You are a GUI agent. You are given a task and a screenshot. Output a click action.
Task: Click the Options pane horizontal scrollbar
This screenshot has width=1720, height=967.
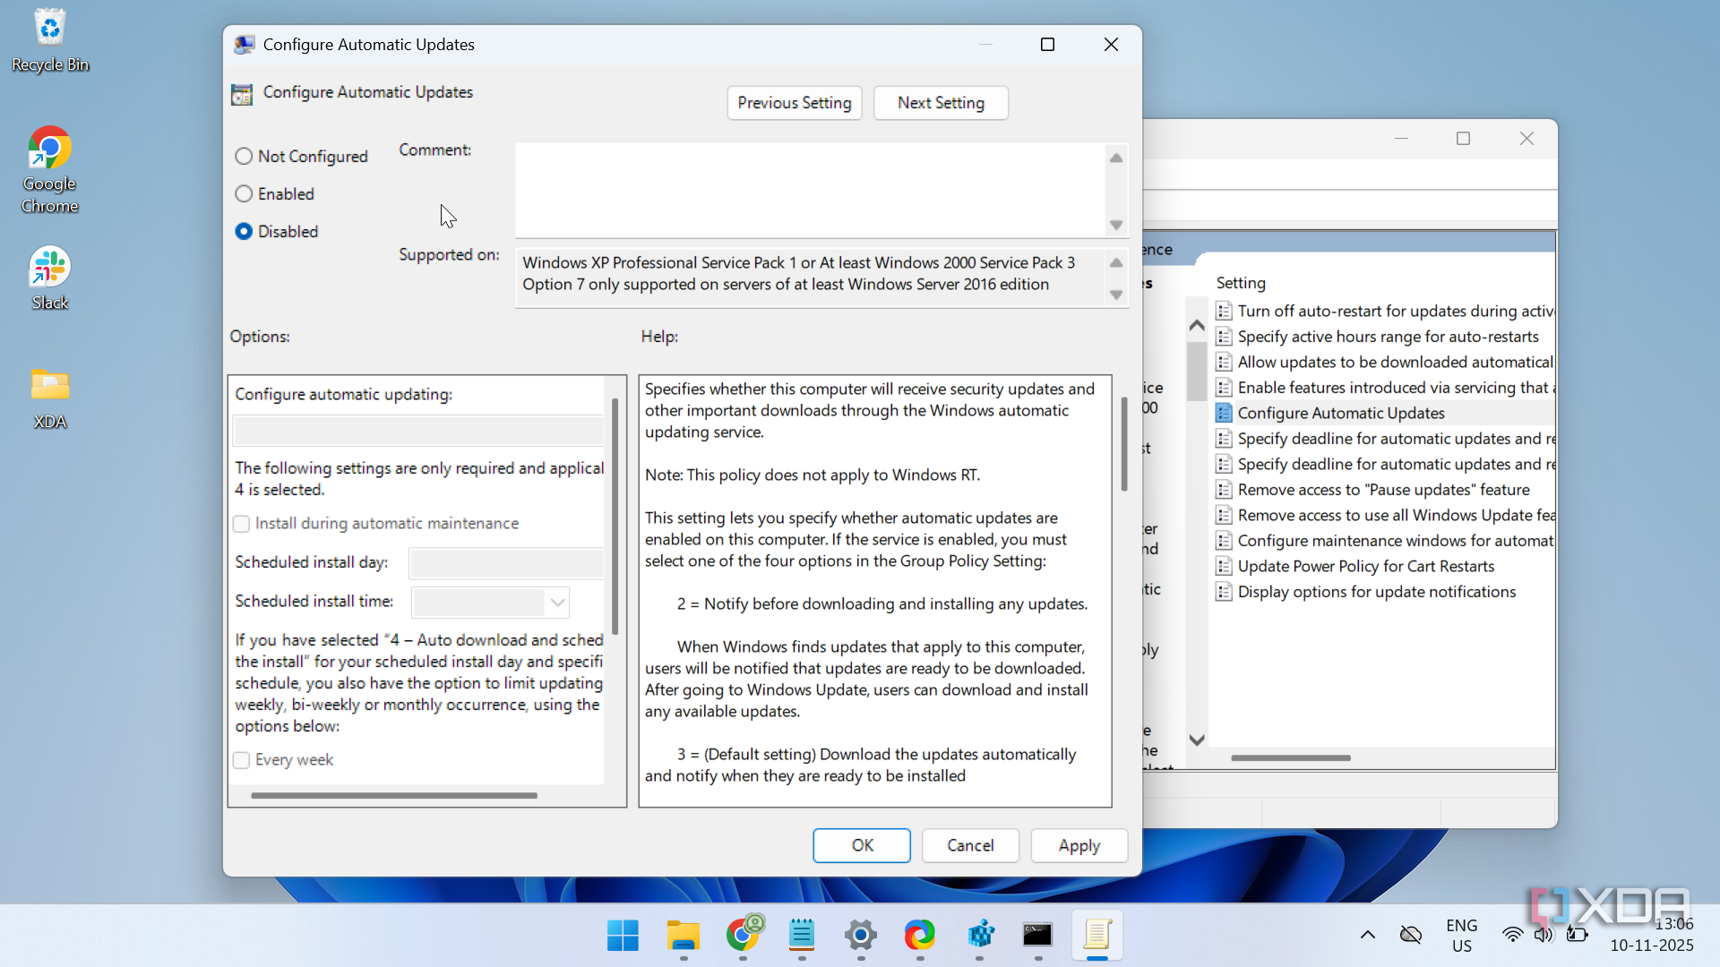coord(394,795)
